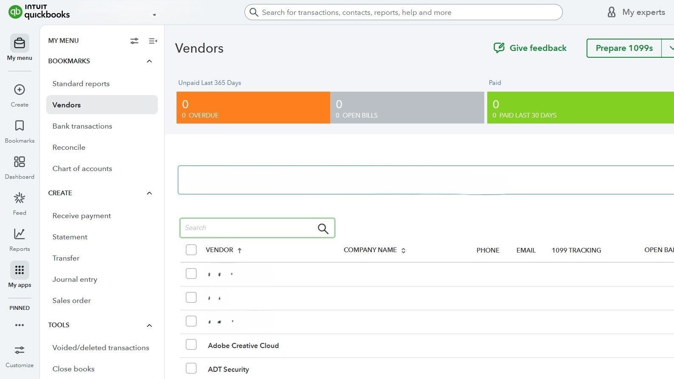This screenshot has width=674, height=379.
Task: Open the Reports chart icon
Action: [x=20, y=234]
